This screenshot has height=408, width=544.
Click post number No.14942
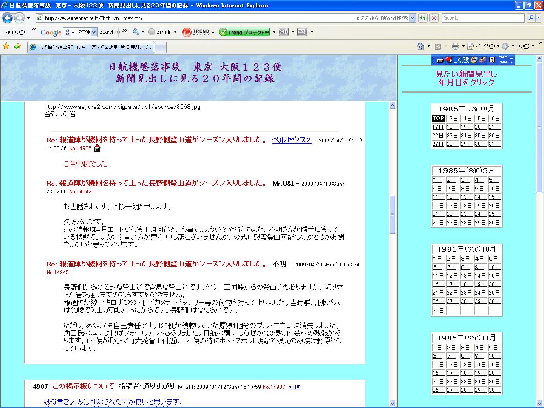(80, 192)
